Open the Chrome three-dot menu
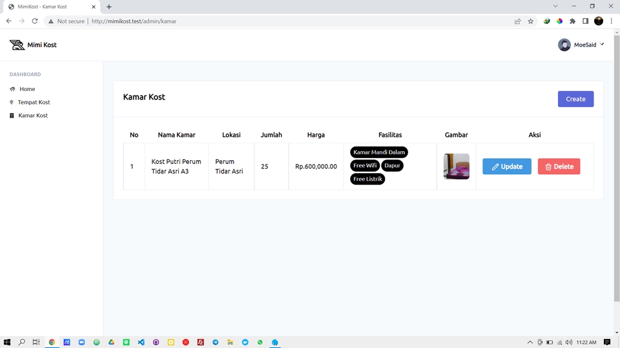The width and height of the screenshot is (620, 348). [x=612, y=21]
